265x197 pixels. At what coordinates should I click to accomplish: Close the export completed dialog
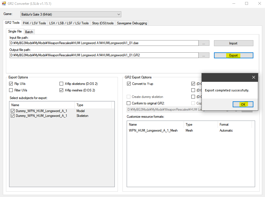pyautogui.click(x=253, y=77)
